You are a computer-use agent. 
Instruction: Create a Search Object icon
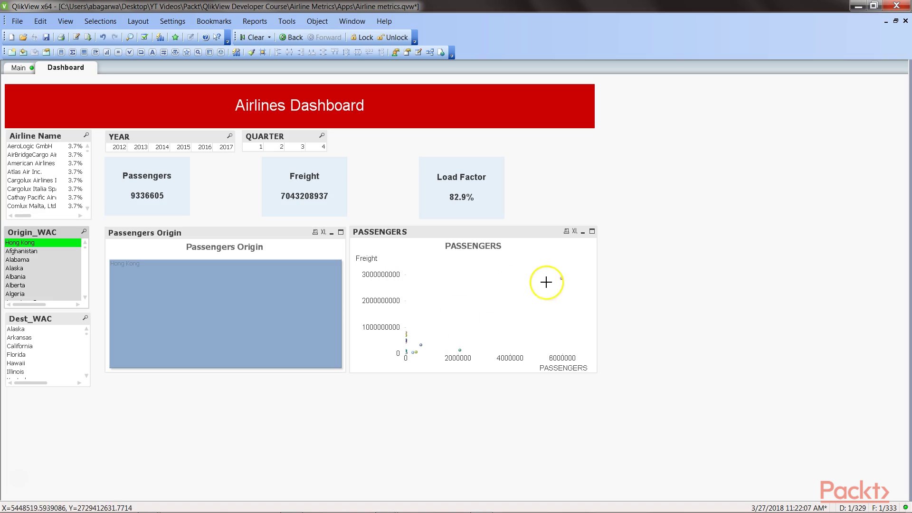198,52
